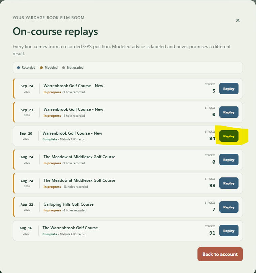Replay the Sep 23 Warrenbrook round
Image resolution: width=256 pixels, height=273 pixels.
click(229, 112)
